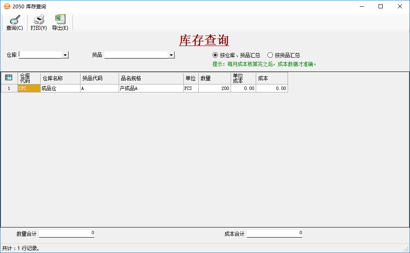Select the 按货品汇总 radio button
The height and width of the screenshot is (253, 410).
pos(270,55)
